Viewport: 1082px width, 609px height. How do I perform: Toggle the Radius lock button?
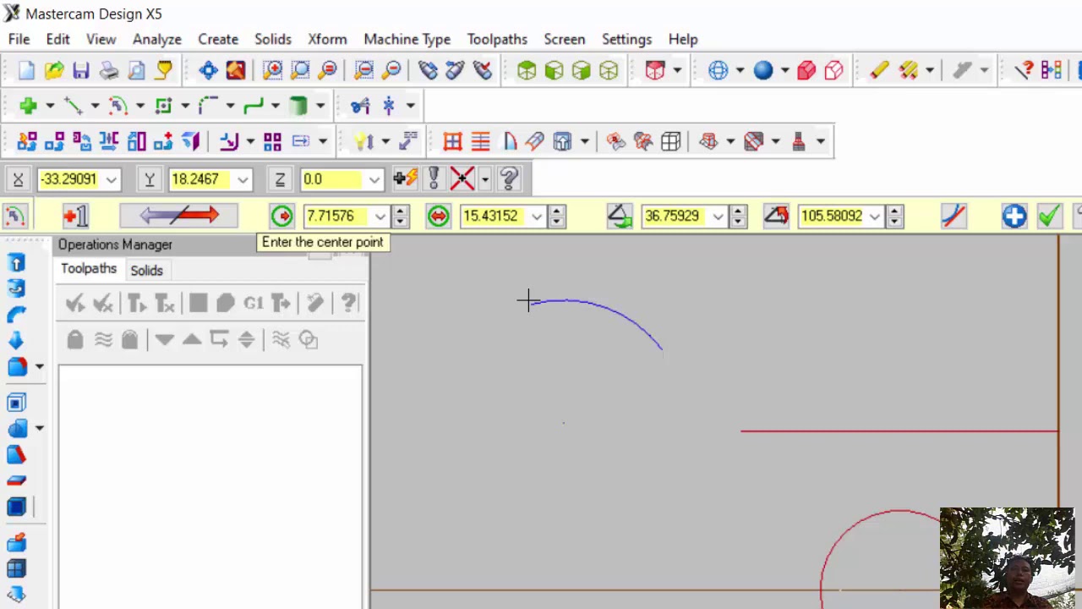(x=282, y=216)
